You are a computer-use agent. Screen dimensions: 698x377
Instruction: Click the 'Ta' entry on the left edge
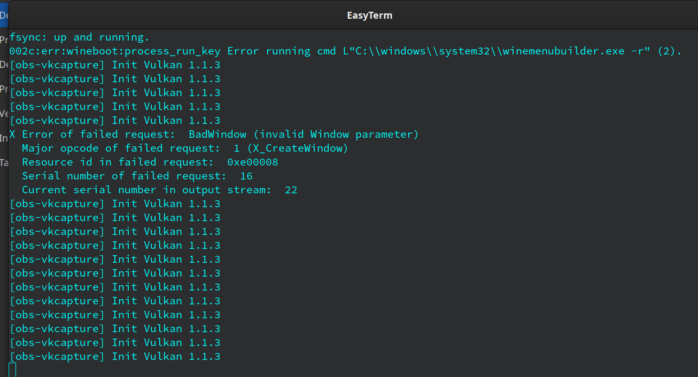(x=4, y=163)
